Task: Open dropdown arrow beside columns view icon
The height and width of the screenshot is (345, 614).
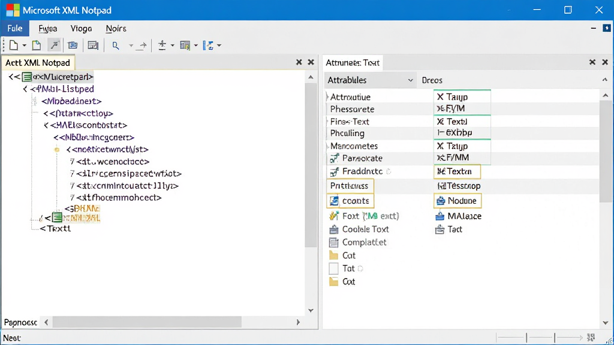Action: click(196, 46)
